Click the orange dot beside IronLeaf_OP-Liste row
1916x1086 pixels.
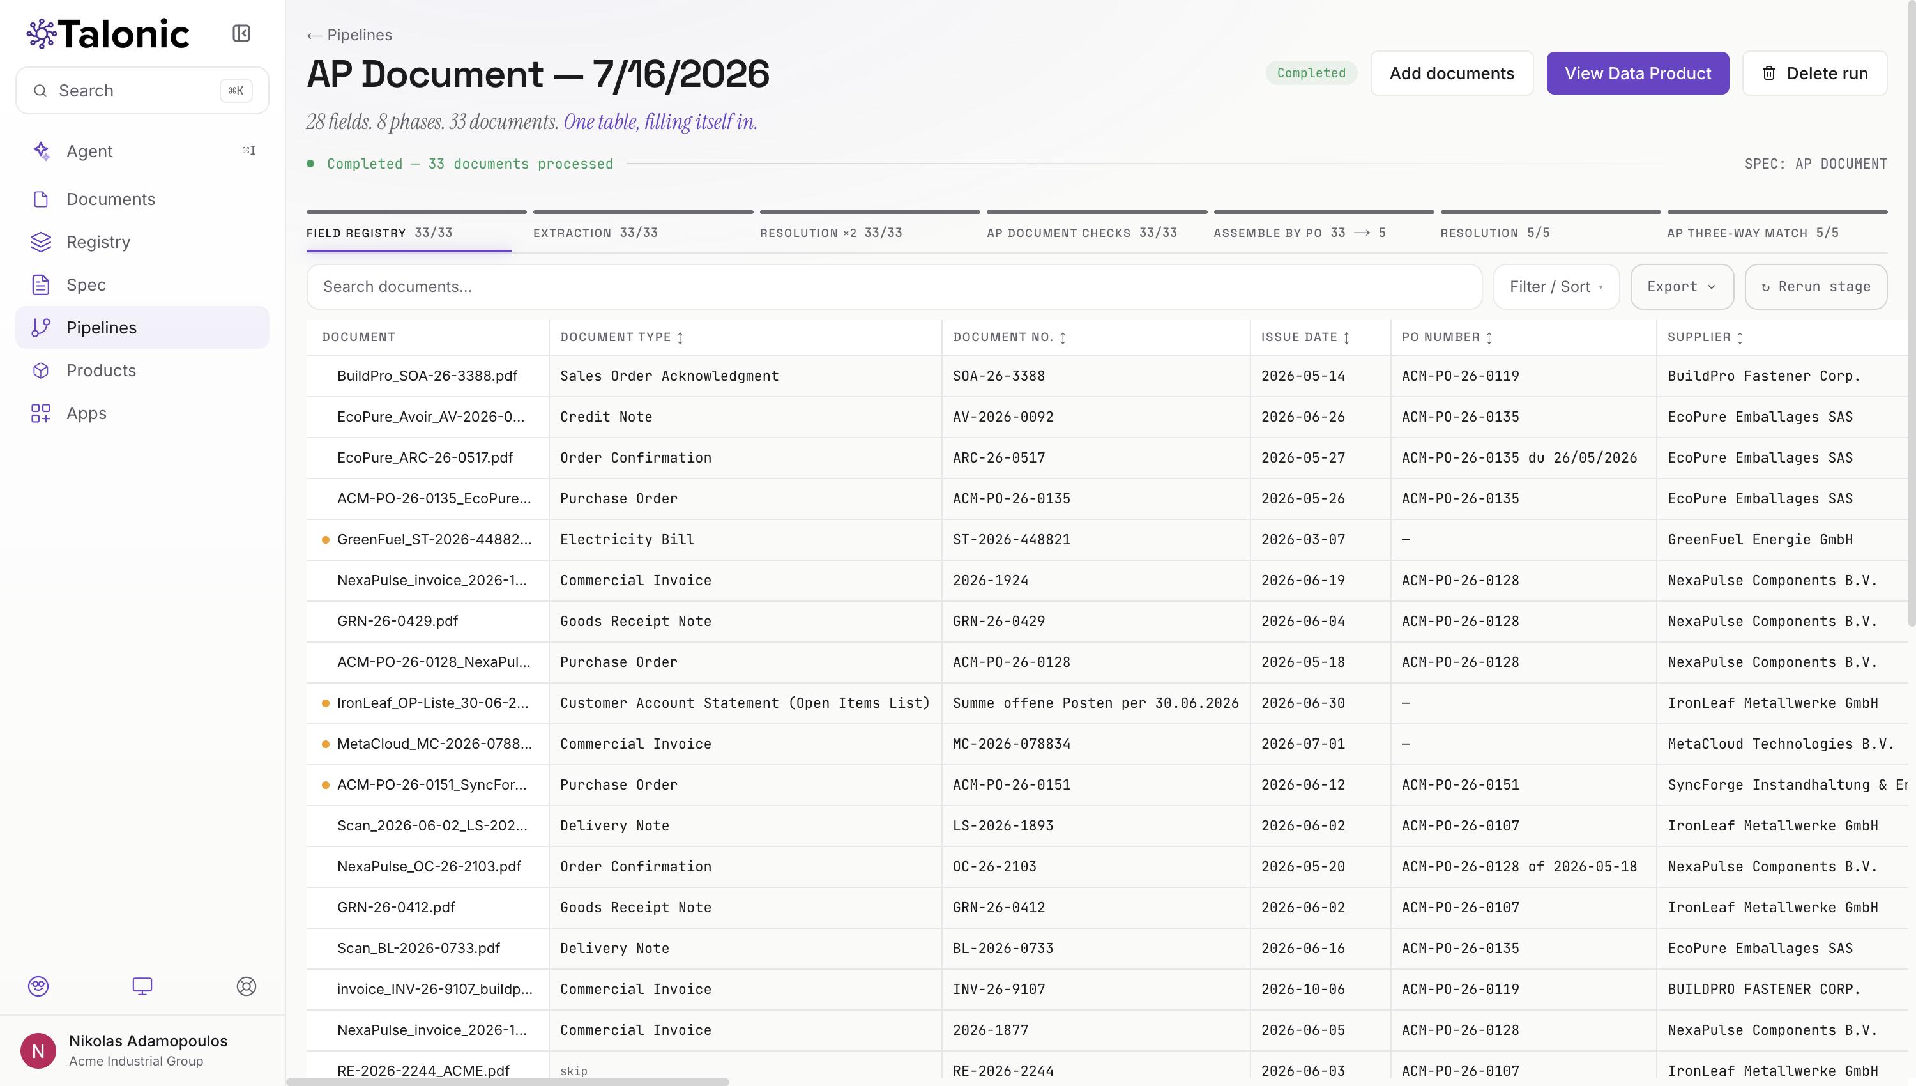(x=326, y=703)
